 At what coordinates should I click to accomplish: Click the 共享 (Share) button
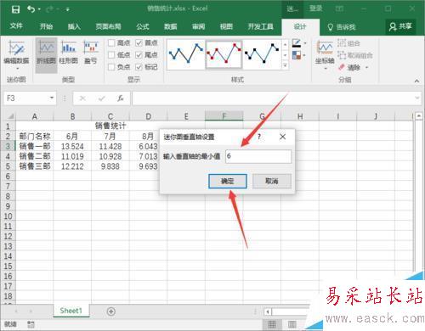click(400, 26)
